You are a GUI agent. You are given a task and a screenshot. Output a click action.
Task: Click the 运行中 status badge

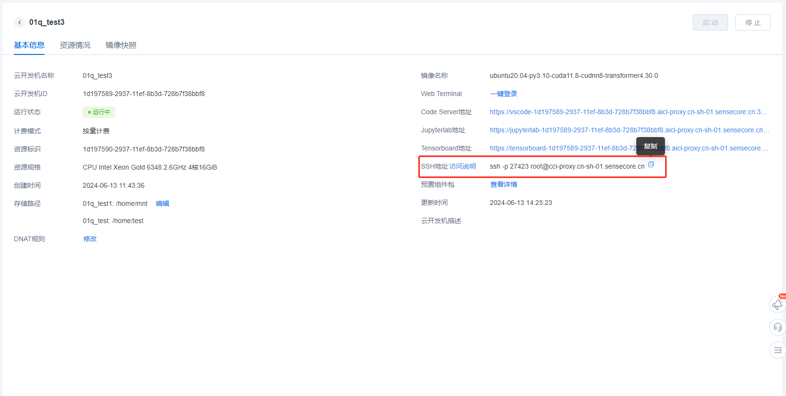coord(99,112)
